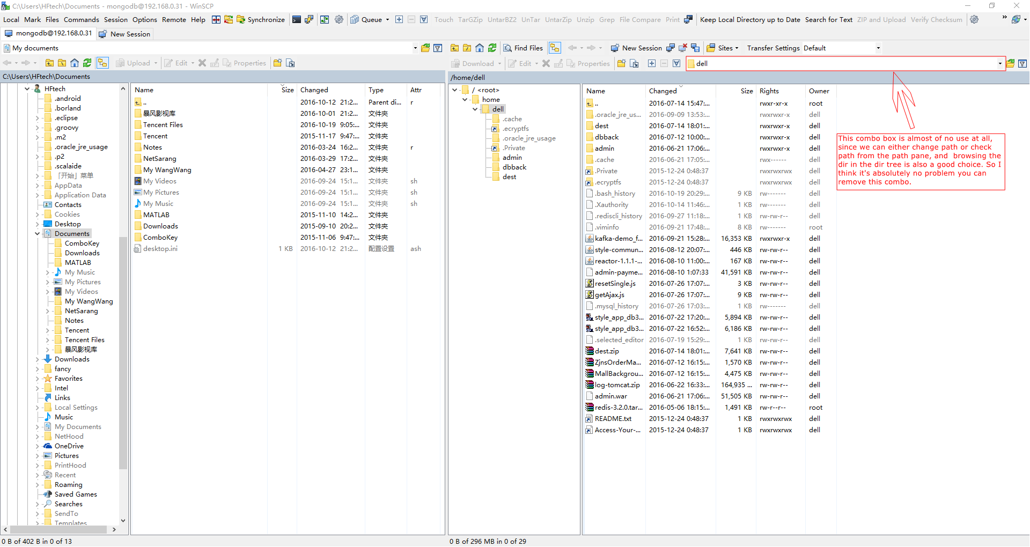This screenshot has height=547, width=1030.
Task: Toggle the local directory tree view
Action: (x=102, y=63)
